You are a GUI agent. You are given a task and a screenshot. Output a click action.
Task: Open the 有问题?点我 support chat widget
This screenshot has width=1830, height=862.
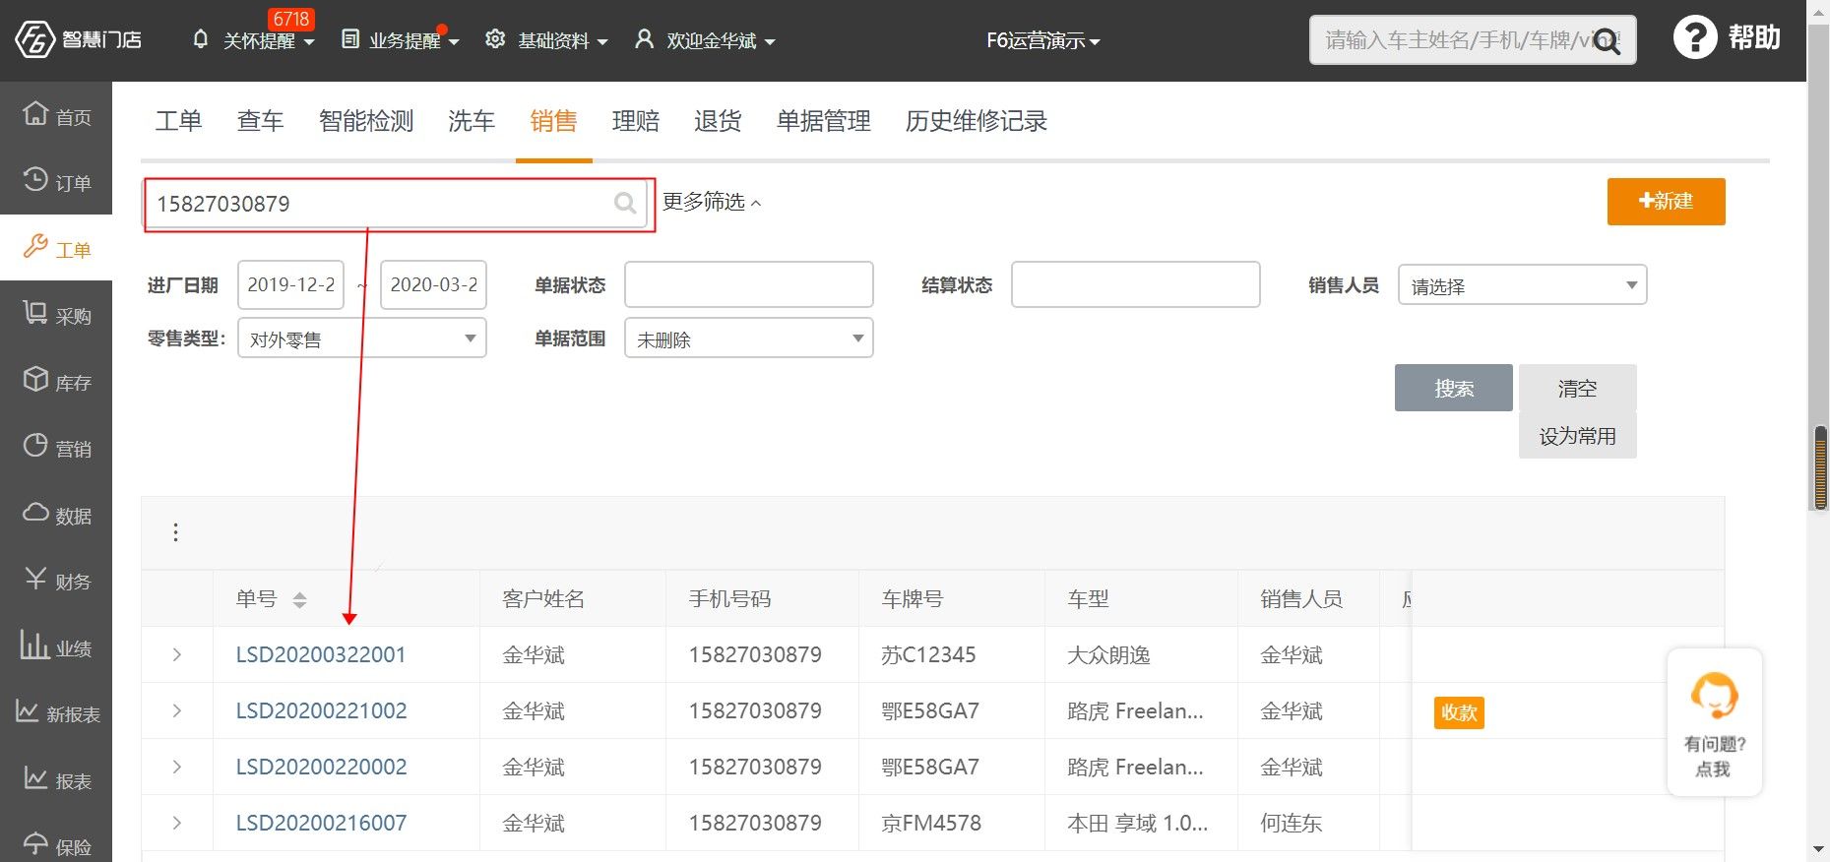[1714, 721]
